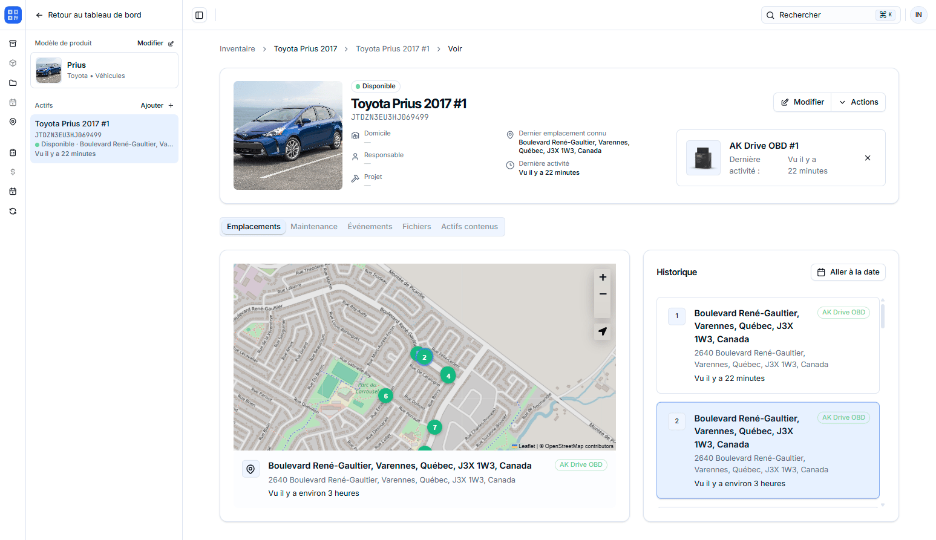Open the cube package sidebar icon
Screen dimensions: 936x540
click(x=13, y=63)
